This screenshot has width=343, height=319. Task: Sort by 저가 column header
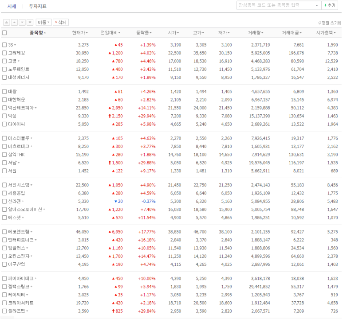coord(224,33)
